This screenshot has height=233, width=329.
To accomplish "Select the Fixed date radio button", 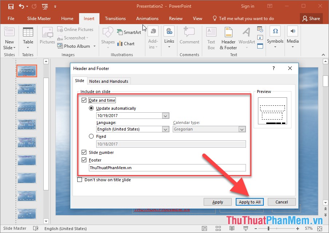I will [x=91, y=136].
